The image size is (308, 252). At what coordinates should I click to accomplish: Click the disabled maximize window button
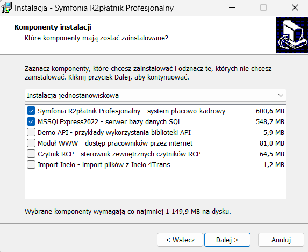[263, 8]
